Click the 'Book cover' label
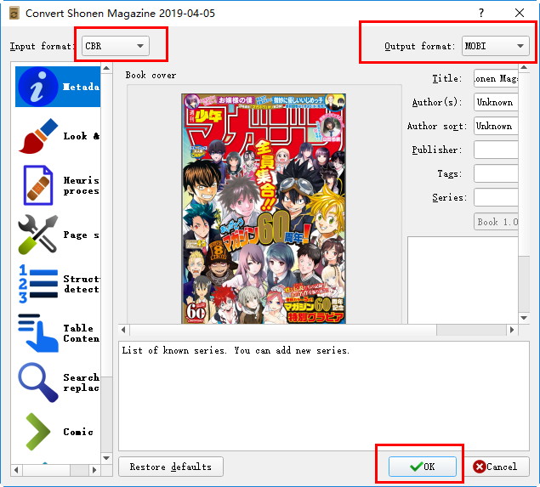The width and height of the screenshot is (540, 487). pyautogui.click(x=151, y=75)
